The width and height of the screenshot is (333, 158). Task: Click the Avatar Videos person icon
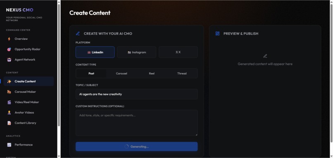pyautogui.click(x=9, y=113)
